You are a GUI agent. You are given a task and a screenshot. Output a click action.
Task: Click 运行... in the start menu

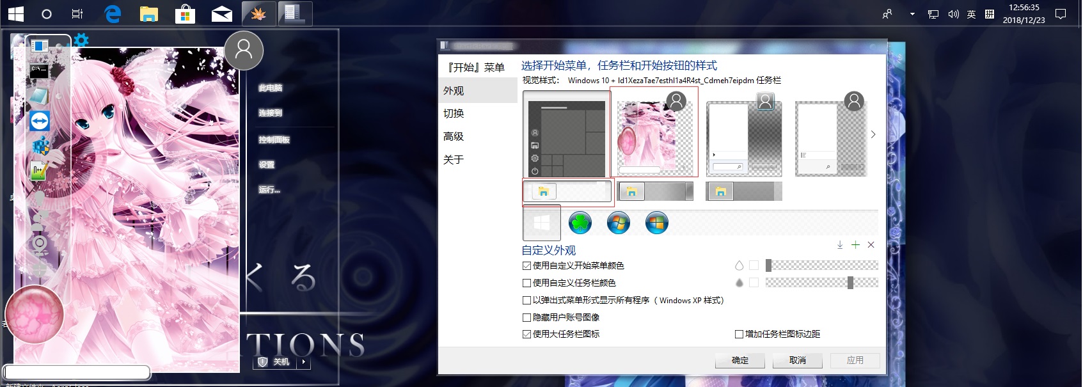click(x=269, y=189)
